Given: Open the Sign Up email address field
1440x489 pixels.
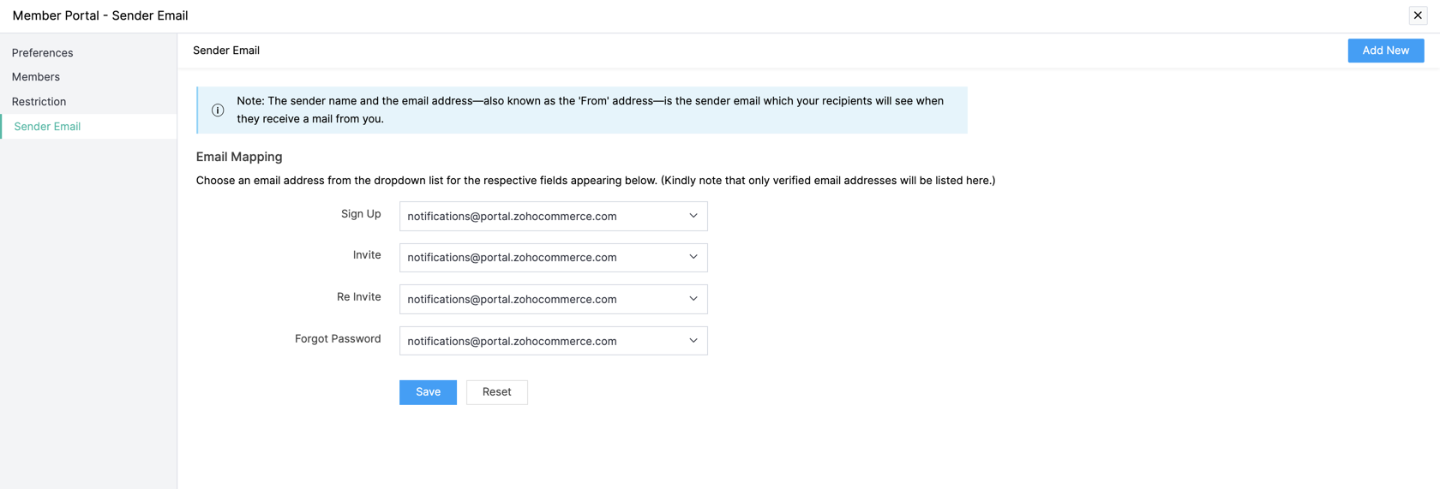Looking at the screenshot, I should pos(554,216).
